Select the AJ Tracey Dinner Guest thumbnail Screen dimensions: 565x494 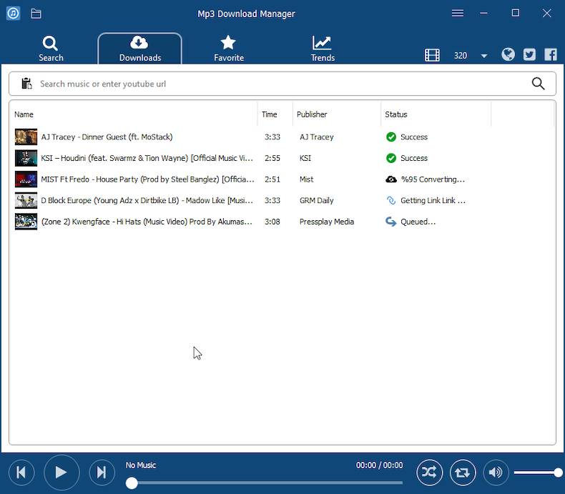(26, 137)
